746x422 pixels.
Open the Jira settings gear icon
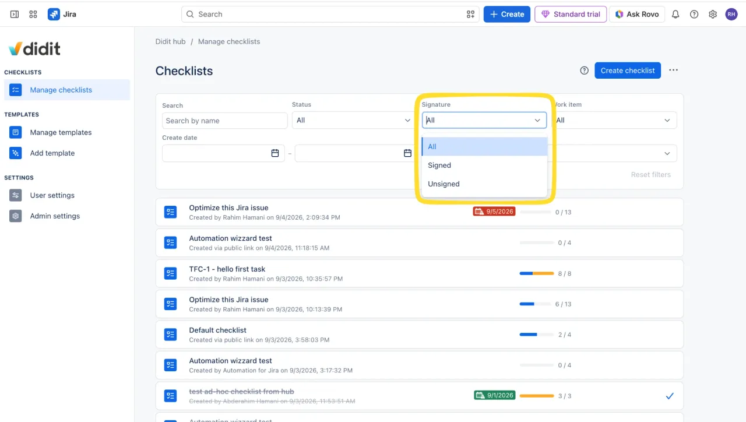coord(713,14)
